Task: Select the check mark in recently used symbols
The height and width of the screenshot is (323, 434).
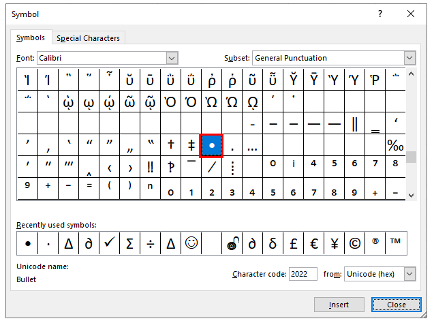Action: click(x=109, y=243)
